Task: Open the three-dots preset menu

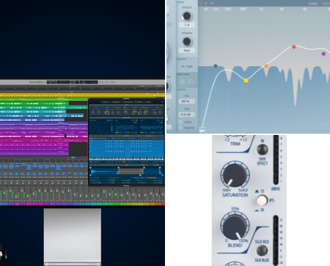Action: pyautogui.click(x=212, y=3)
